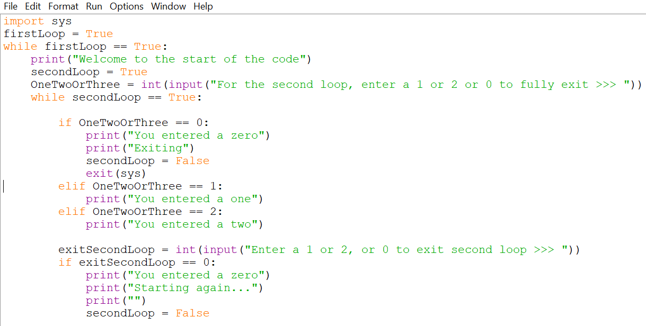Open the Window menu
The width and height of the screenshot is (646, 326).
click(169, 6)
